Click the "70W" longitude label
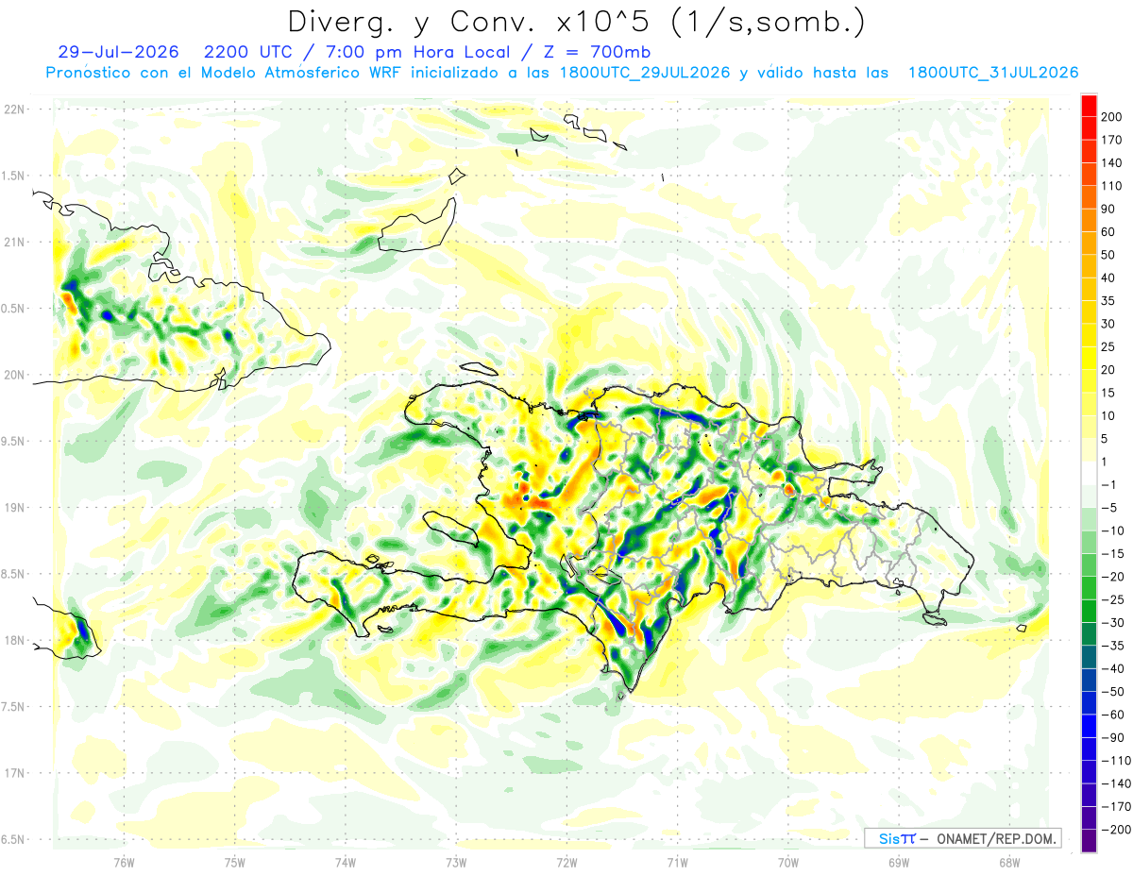1133x875 pixels. (x=788, y=862)
